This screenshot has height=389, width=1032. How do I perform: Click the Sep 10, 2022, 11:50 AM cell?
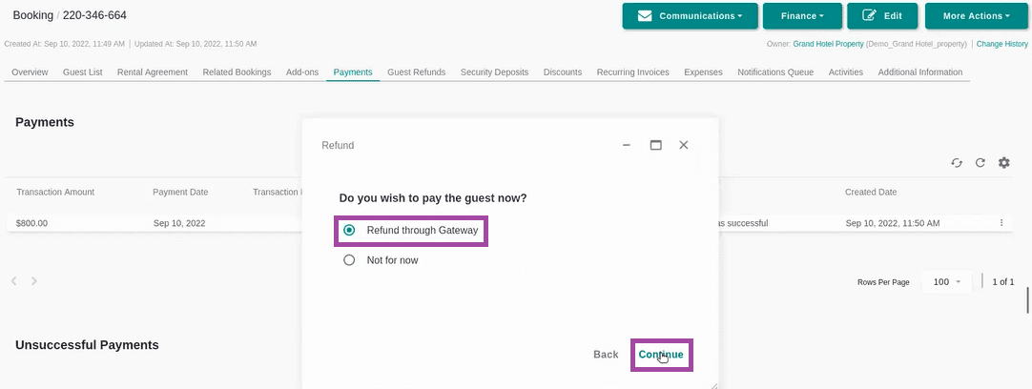point(893,223)
